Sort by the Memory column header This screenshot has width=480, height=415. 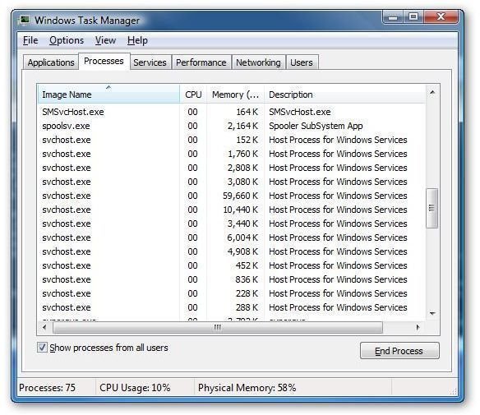click(x=235, y=95)
